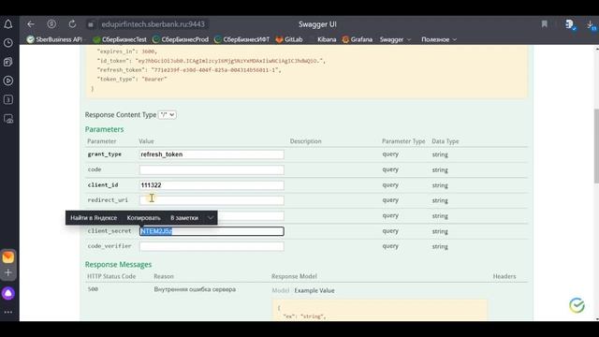The width and height of the screenshot is (599, 337).
Task: Open the СберБизнесTest bookmark
Action: (x=120, y=39)
